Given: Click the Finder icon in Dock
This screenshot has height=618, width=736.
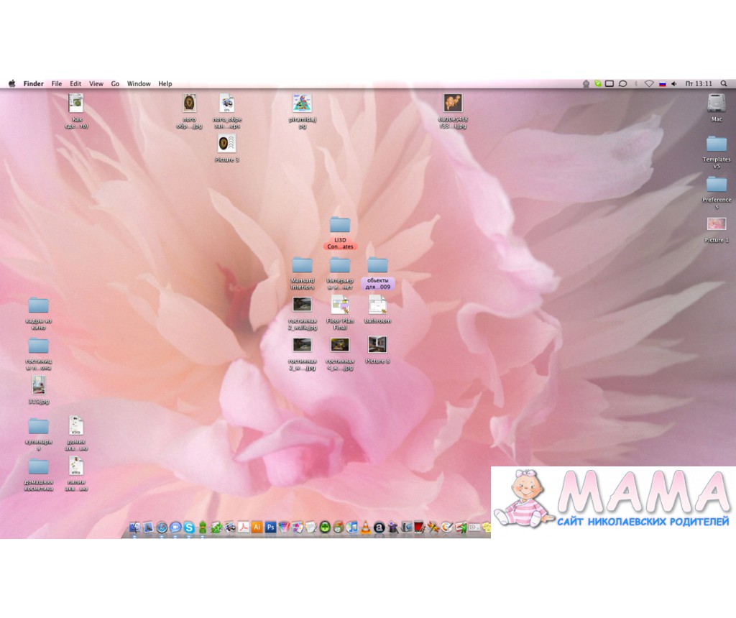Looking at the screenshot, I should tap(134, 527).
